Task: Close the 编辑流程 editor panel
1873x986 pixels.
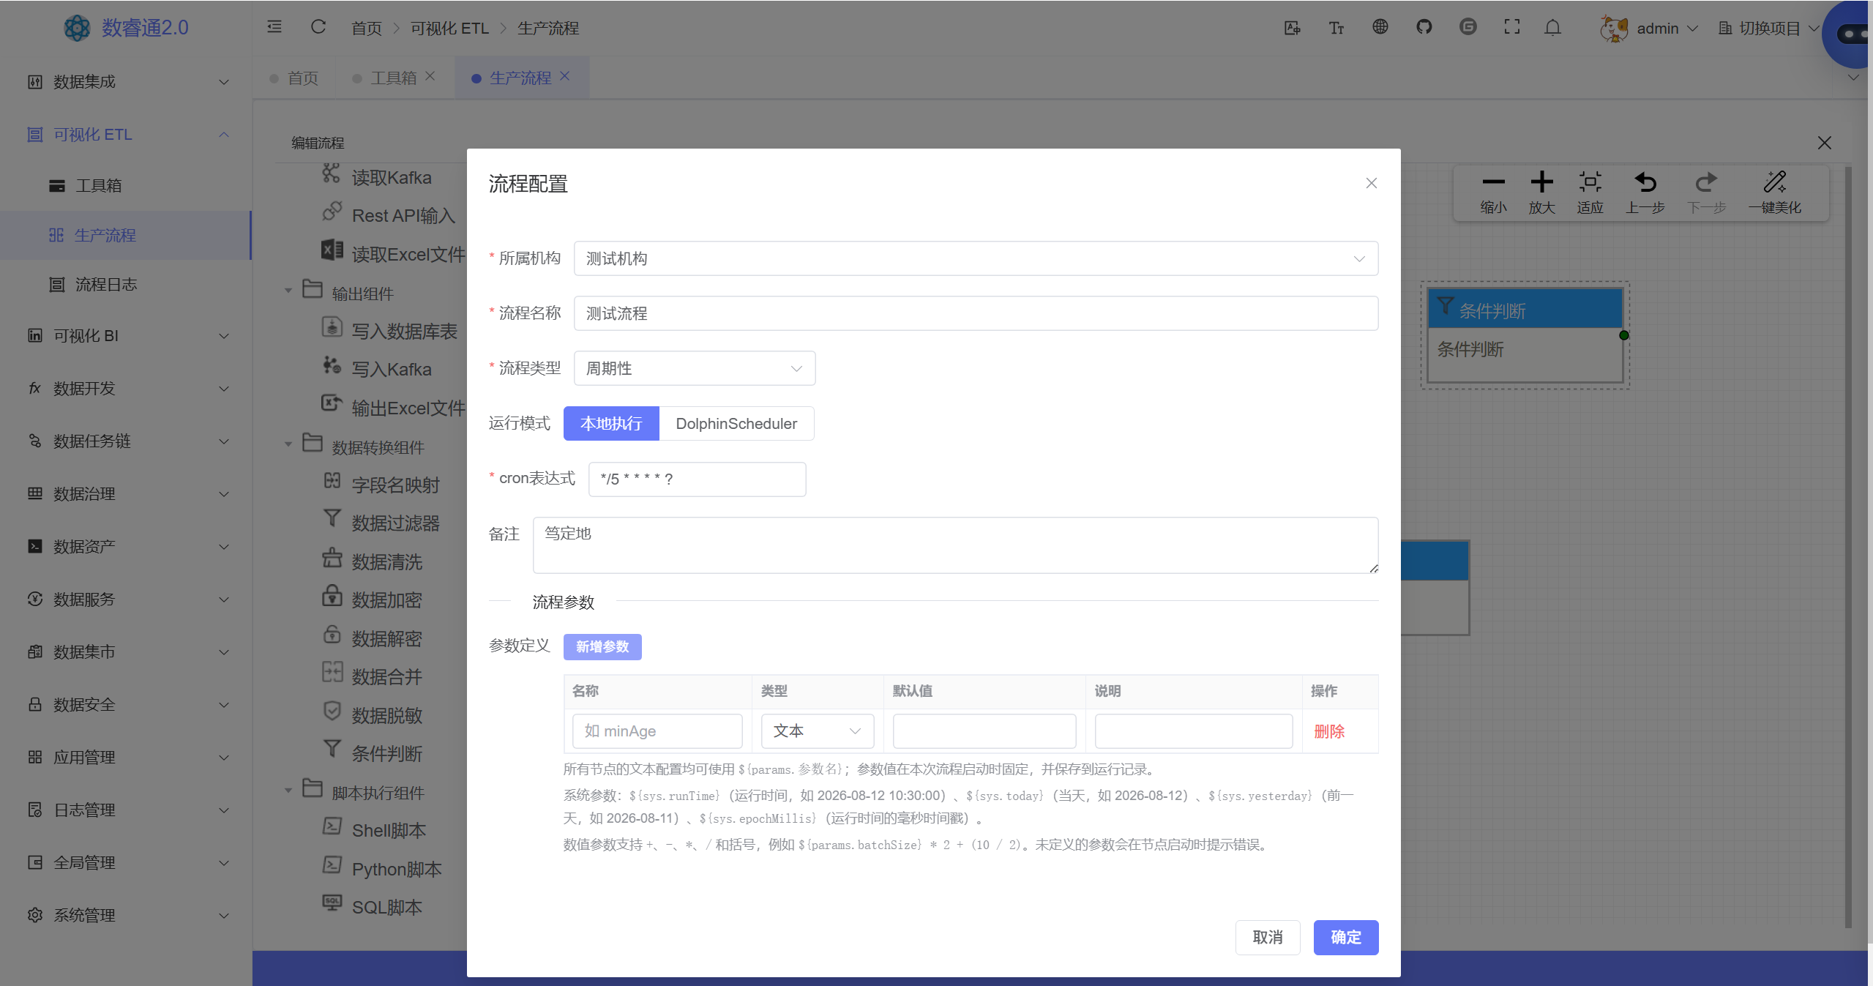Action: tap(1824, 143)
